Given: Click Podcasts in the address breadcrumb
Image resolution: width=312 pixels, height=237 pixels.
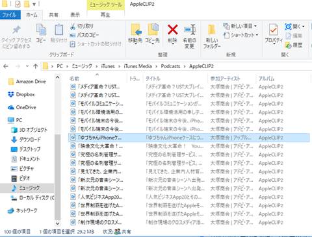Looking at the screenshot, I should (170, 66).
